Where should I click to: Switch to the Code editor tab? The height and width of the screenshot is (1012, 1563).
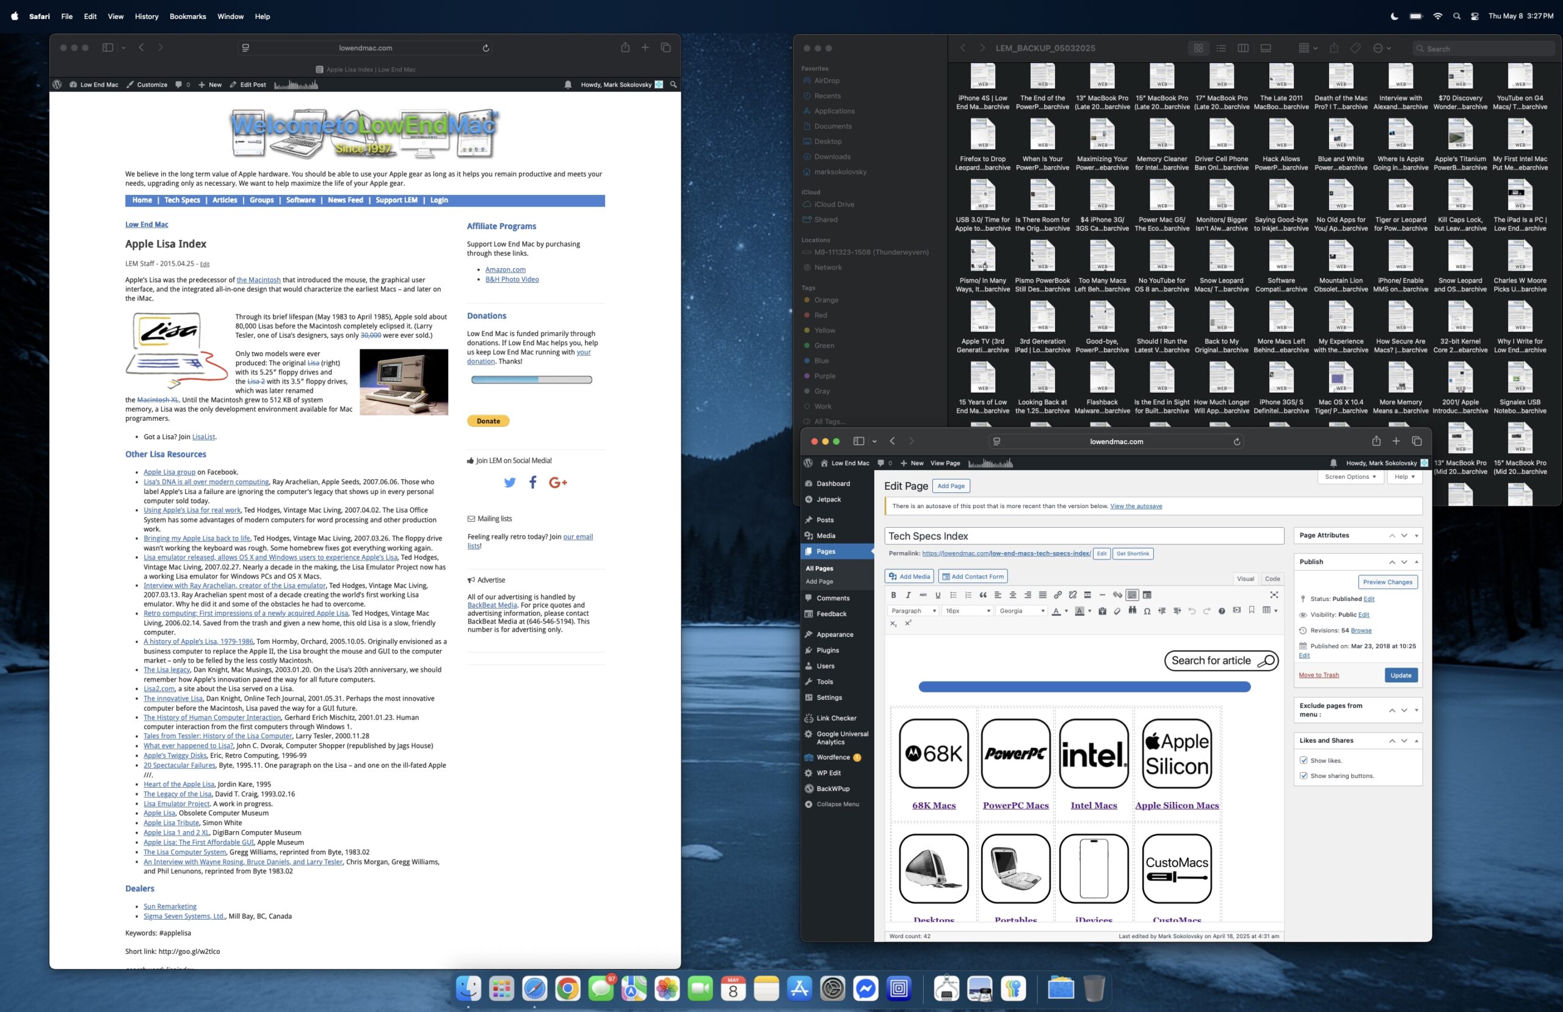[1272, 579]
